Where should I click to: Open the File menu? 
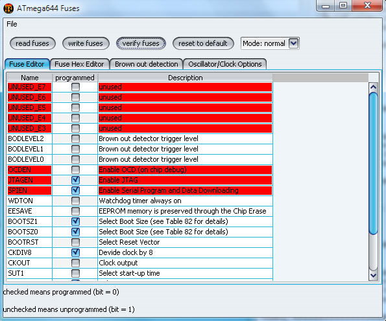[12, 24]
